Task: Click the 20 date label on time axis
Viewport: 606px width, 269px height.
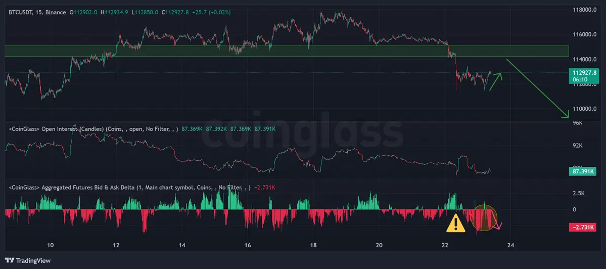Action: pyautogui.click(x=379, y=245)
